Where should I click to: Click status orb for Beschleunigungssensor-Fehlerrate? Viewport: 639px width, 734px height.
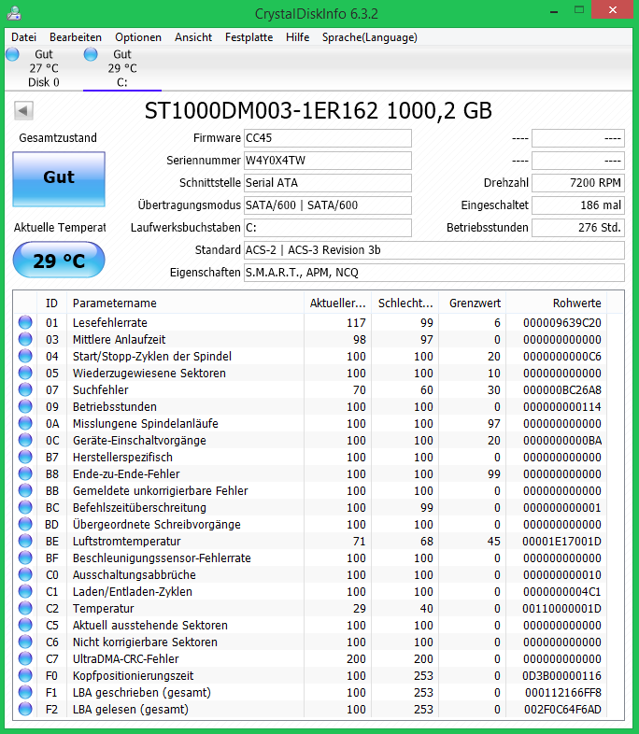tap(25, 558)
